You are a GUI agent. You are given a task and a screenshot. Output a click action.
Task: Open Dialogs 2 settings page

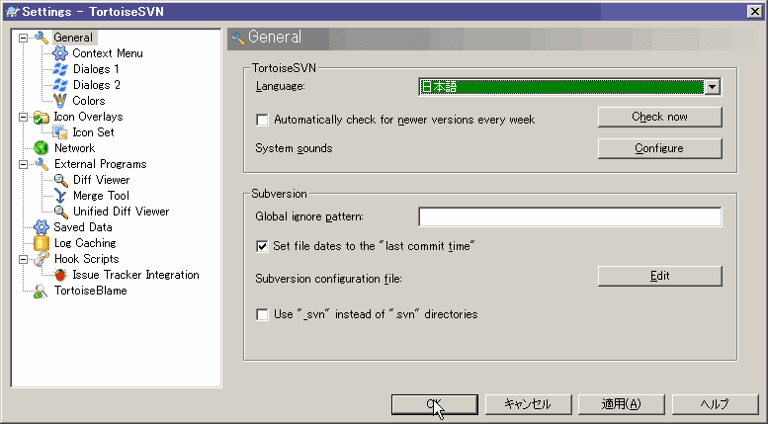pyautogui.click(x=97, y=85)
